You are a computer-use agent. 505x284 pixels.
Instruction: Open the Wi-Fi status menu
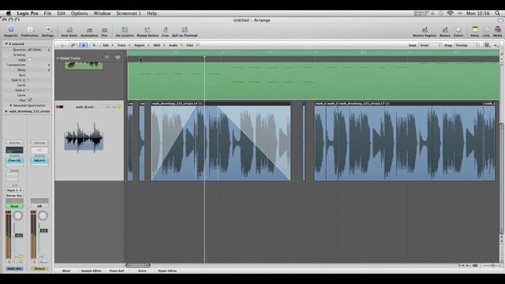(x=451, y=13)
